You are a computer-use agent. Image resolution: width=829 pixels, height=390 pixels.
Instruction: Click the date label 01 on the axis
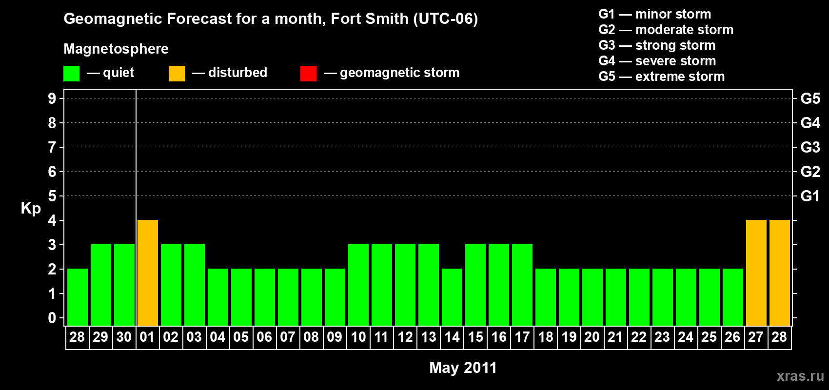click(147, 337)
